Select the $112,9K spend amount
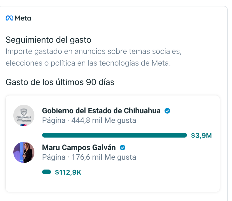 68,172
